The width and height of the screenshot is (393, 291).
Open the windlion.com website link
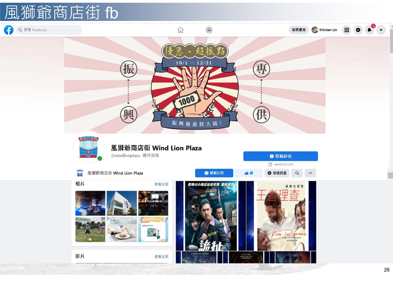pos(283,164)
